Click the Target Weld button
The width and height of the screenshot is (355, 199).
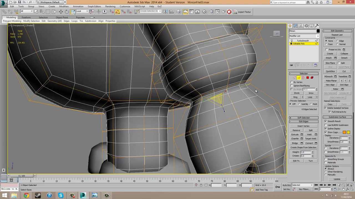pos(311,139)
